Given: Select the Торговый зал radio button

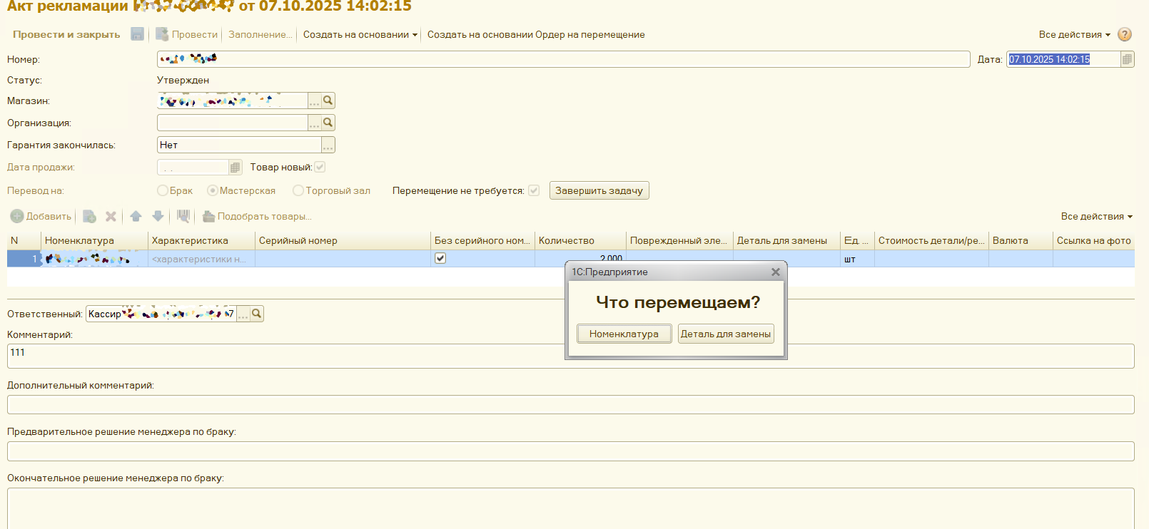Looking at the screenshot, I should (298, 190).
